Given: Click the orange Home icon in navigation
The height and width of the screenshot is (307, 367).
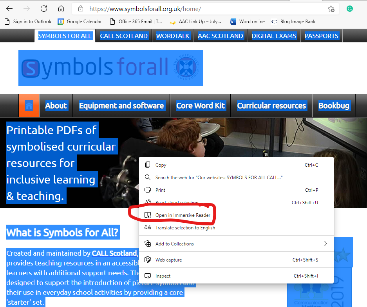Looking at the screenshot, I should (x=29, y=105).
